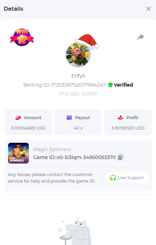Click the green Verified shield icon
This screenshot has height=245, width=156.
pyautogui.click(x=110, y=85)
